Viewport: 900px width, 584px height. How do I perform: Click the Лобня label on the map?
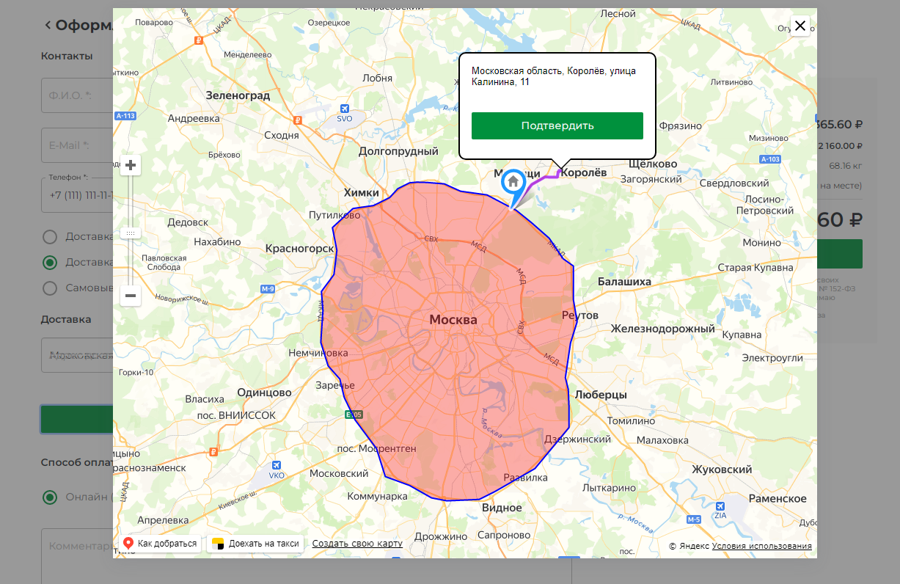click(x=378, y=78)
